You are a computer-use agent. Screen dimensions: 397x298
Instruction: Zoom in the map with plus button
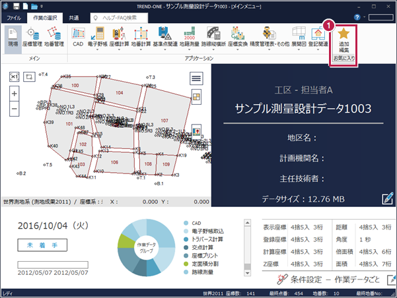(14, 94)
